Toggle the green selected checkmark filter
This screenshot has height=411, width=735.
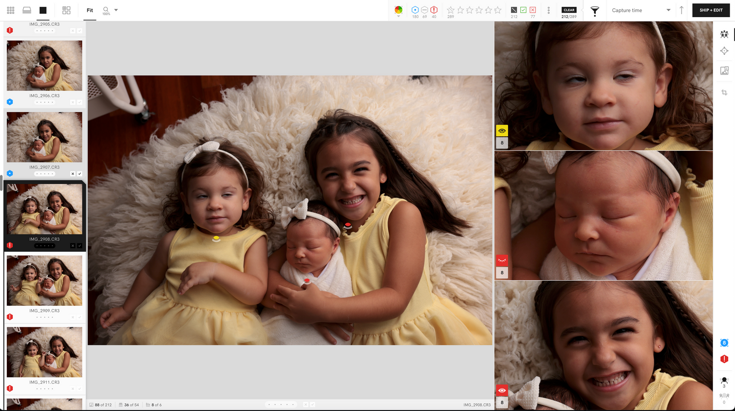click(x=523, y=10)
